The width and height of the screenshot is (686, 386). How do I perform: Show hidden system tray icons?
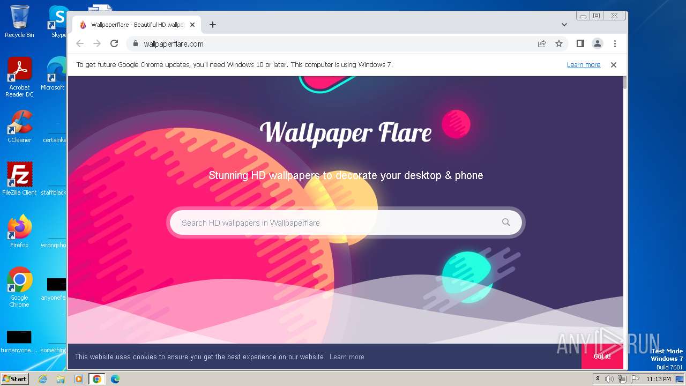[x=598, y=379]
